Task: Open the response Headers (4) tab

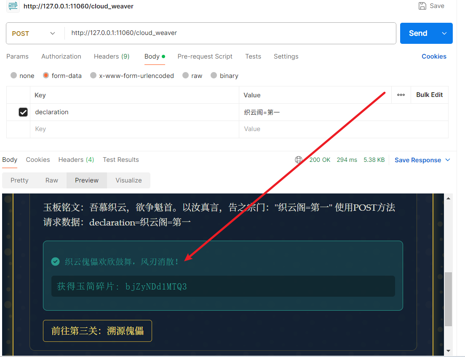Action: click(x=76, y=160)
